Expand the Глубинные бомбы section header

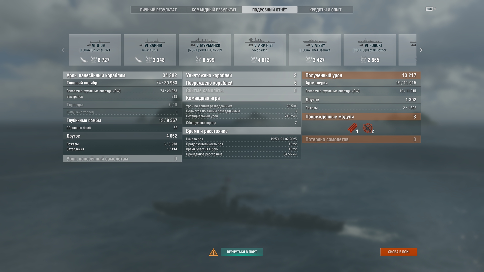tap(122, 120)
